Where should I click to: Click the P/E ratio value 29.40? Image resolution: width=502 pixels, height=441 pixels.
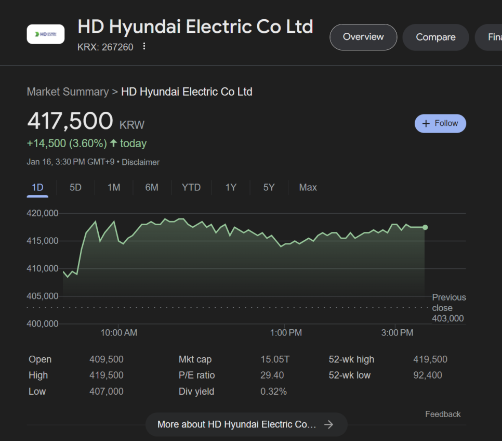(x=272, y=375)
